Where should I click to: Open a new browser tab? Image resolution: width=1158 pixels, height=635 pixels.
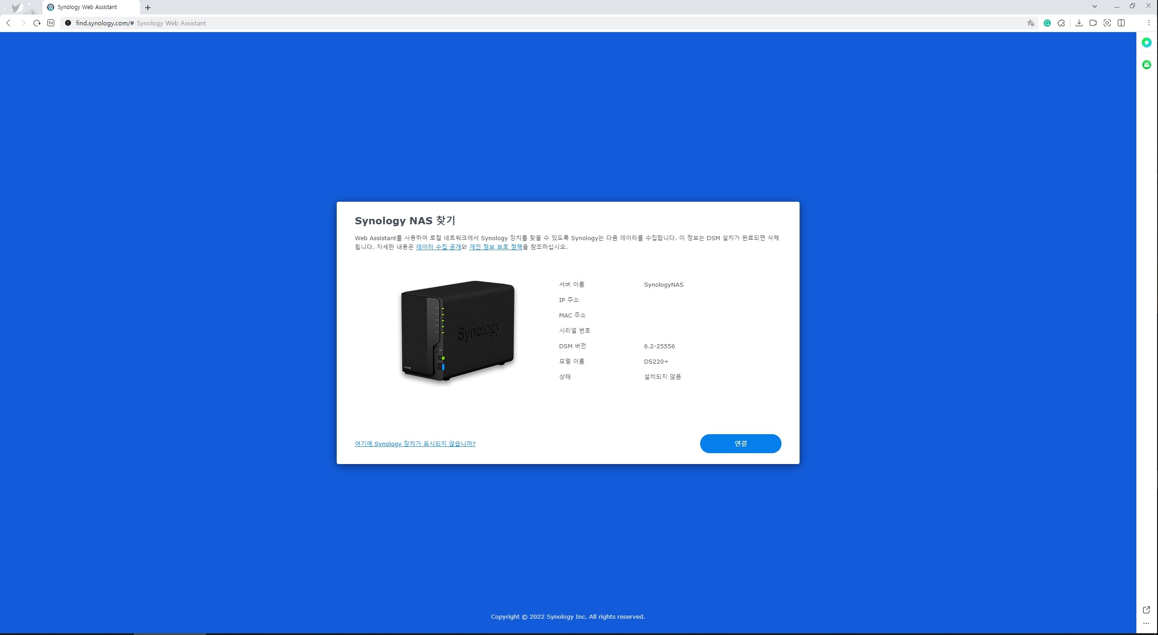[x=148, y=7]
